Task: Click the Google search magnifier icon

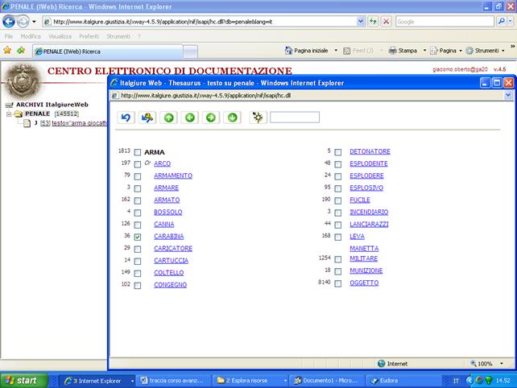Action: point(501,22)
